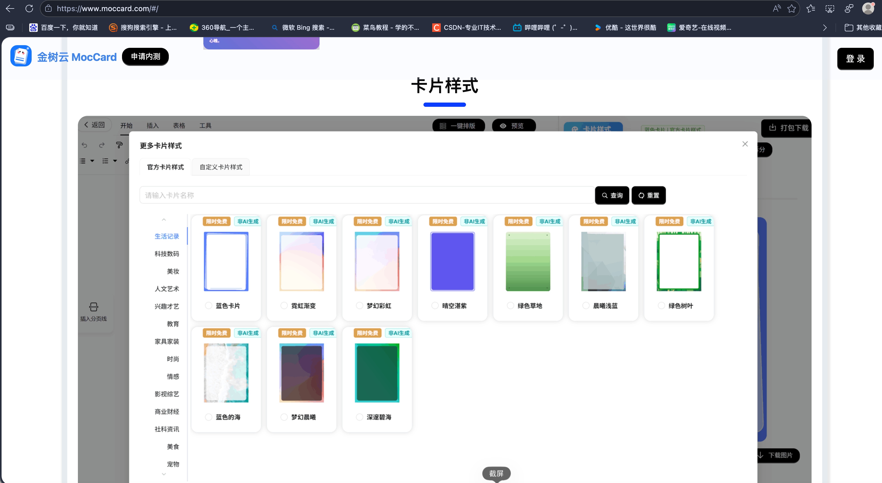
Task: Click the 绿色草地 card thumbnail
Action: click(528, 261)
